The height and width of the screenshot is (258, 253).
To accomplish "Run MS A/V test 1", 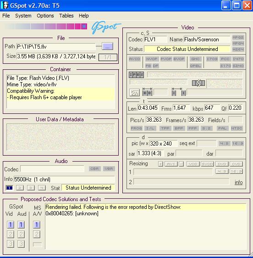I will coord(37,224).
